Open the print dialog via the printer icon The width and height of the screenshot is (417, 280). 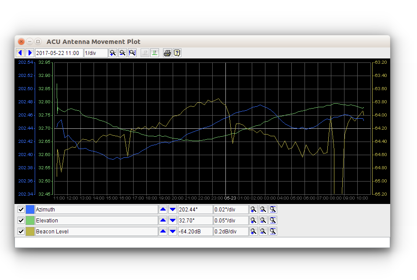coord(167,53)
